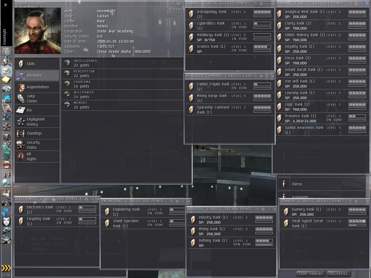Viewport: 371px width, 278px height.
Task: Open the Kill Rights tab
Action: pyautogui.click(x=37, y=156)
